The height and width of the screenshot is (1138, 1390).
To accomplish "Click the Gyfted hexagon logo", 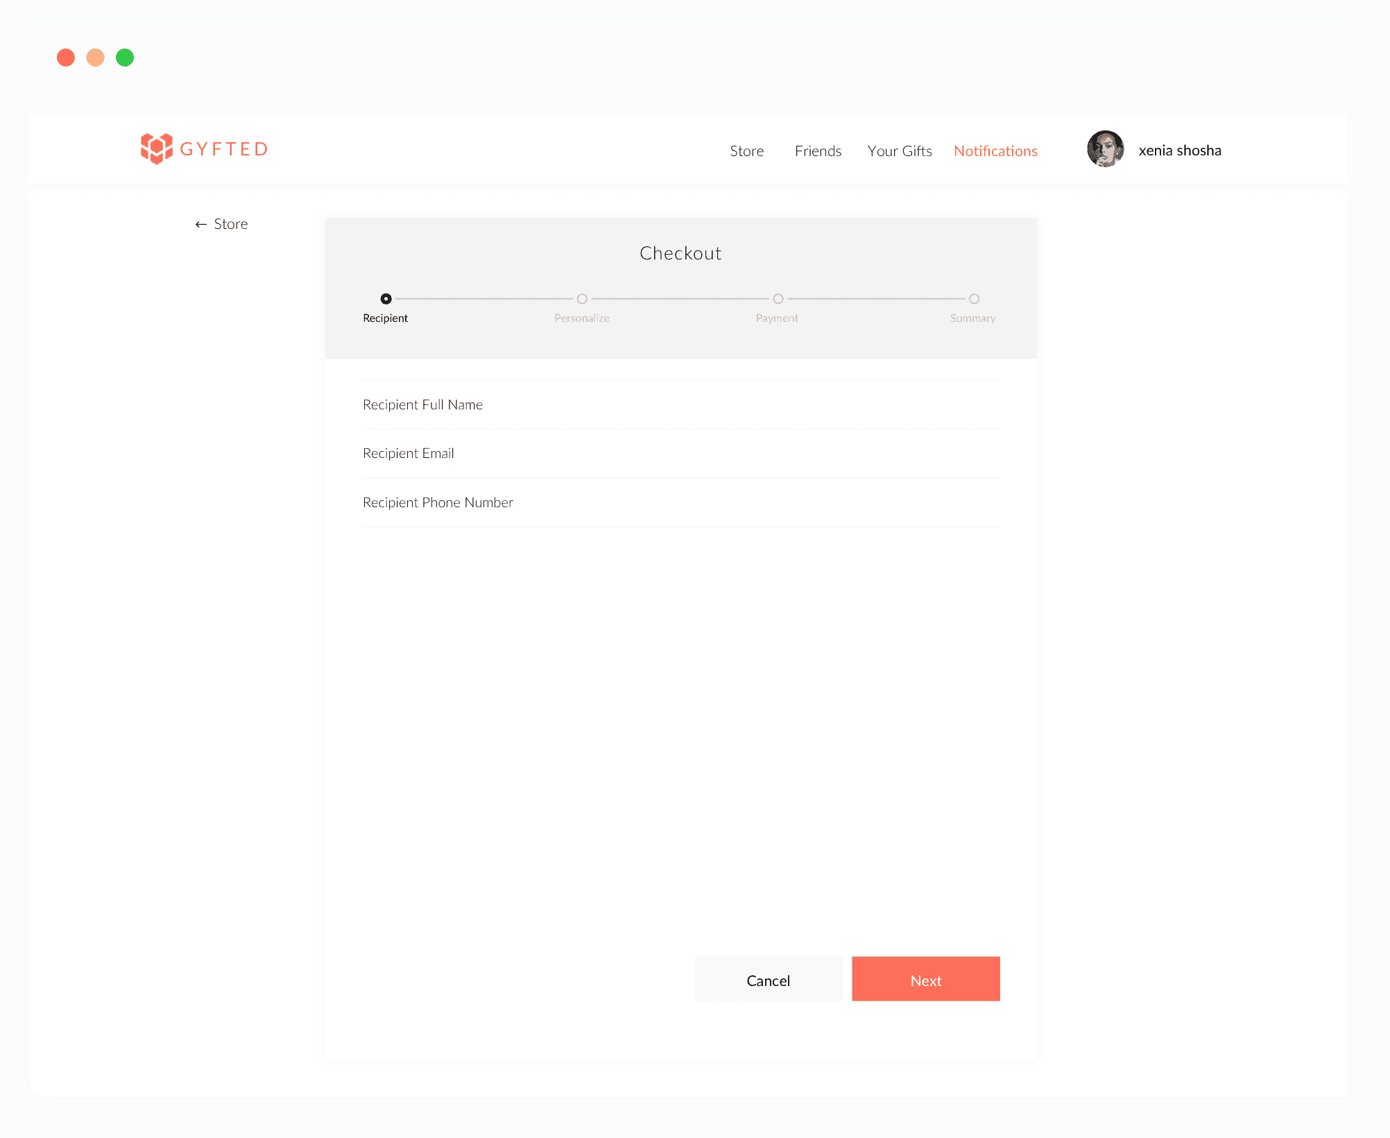I will click(156, 148).
